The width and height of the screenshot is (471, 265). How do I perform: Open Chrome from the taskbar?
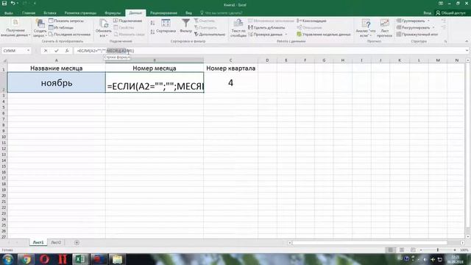(26, 259)
